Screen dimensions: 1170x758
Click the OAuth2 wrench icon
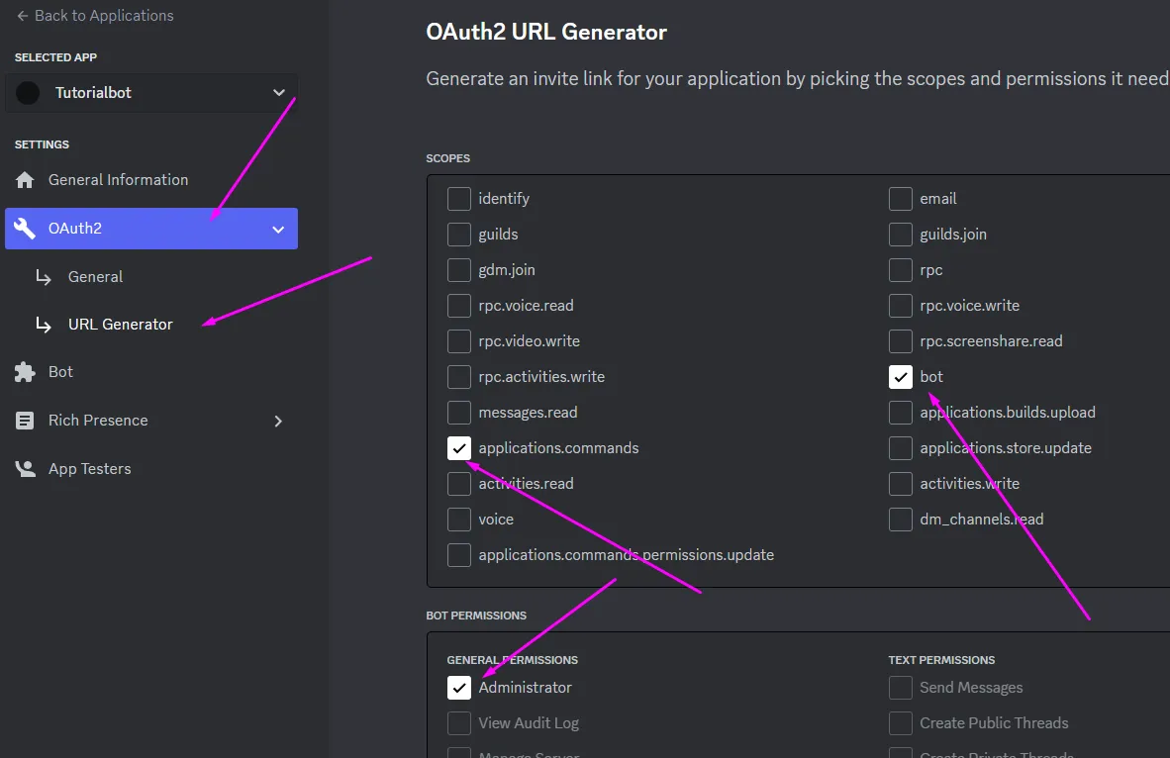coord(25,229)
